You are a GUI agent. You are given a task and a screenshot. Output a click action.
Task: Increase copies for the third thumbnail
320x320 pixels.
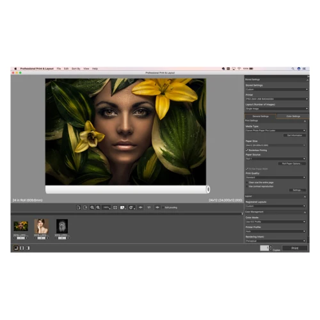tap(68, 238)
